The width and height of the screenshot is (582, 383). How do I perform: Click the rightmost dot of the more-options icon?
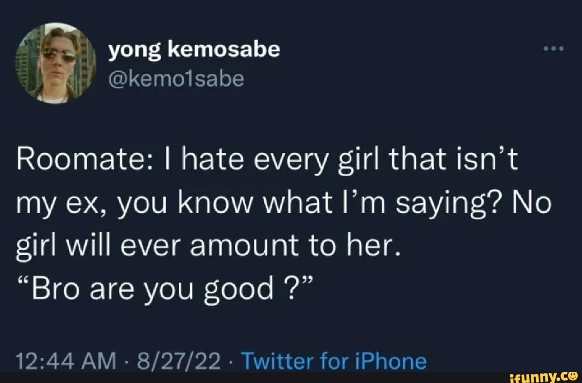tap(562, 47)
